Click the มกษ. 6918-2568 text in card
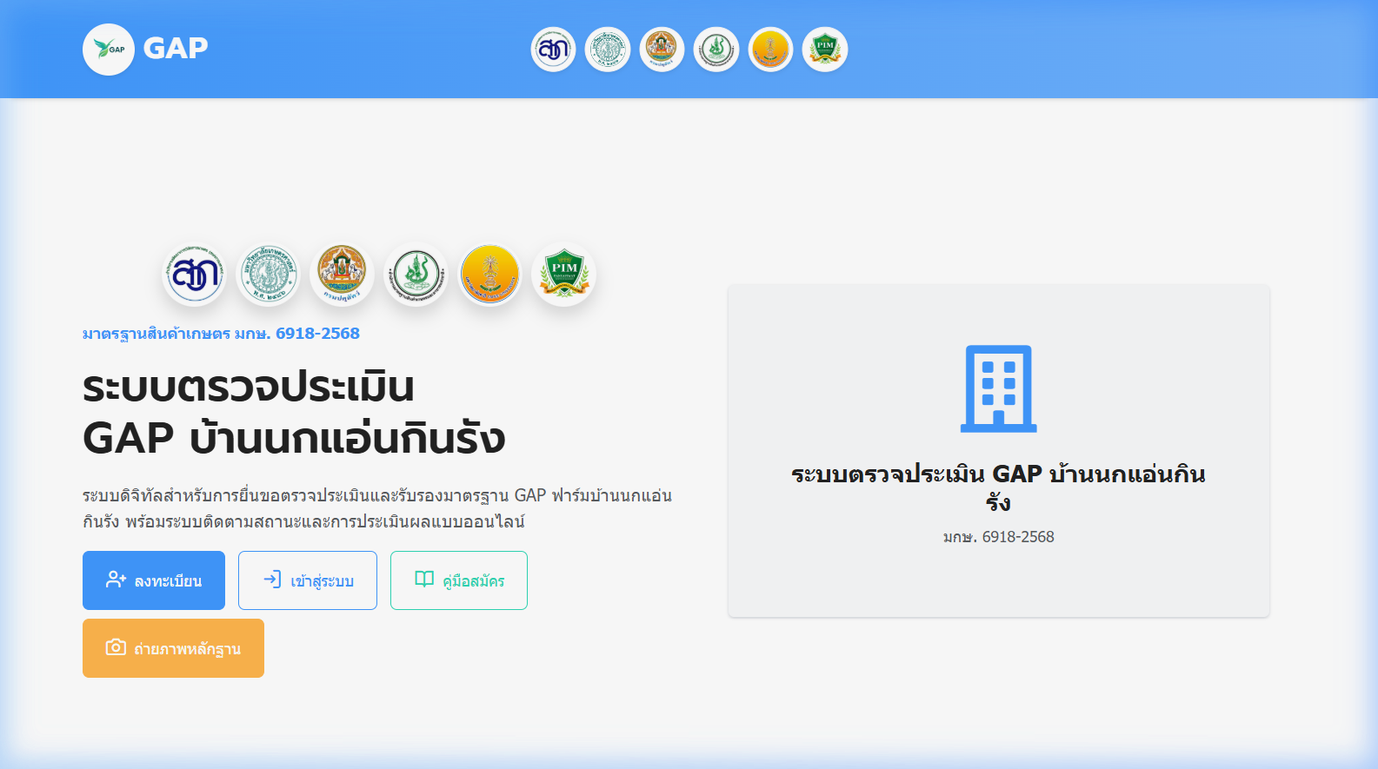The image size is (1378, 769). coord(999,537)
